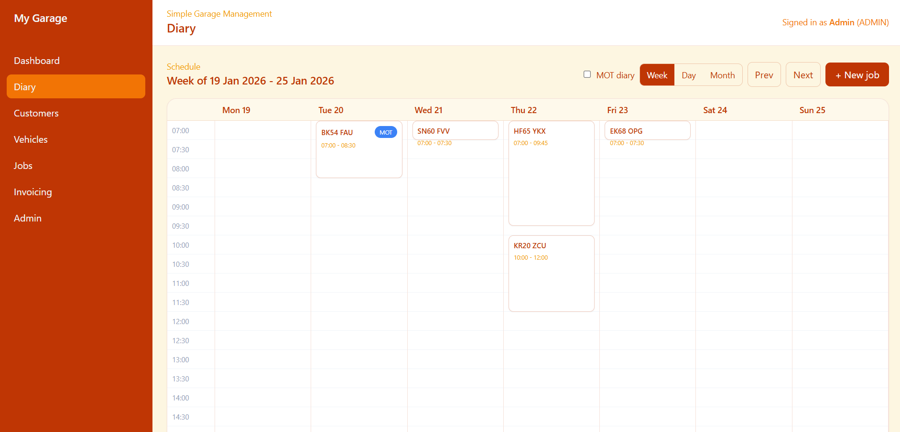Advance to next week with Next

pos(803,75)
